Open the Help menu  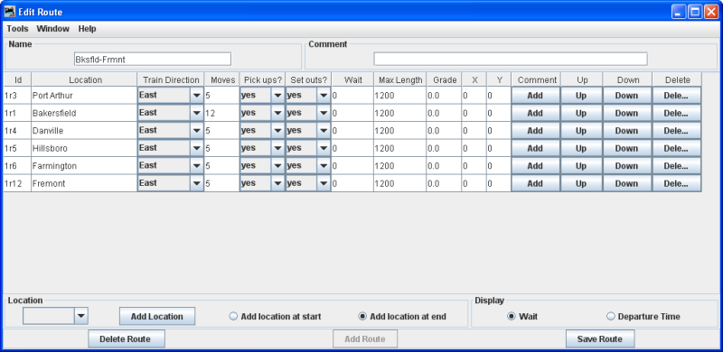87,29
